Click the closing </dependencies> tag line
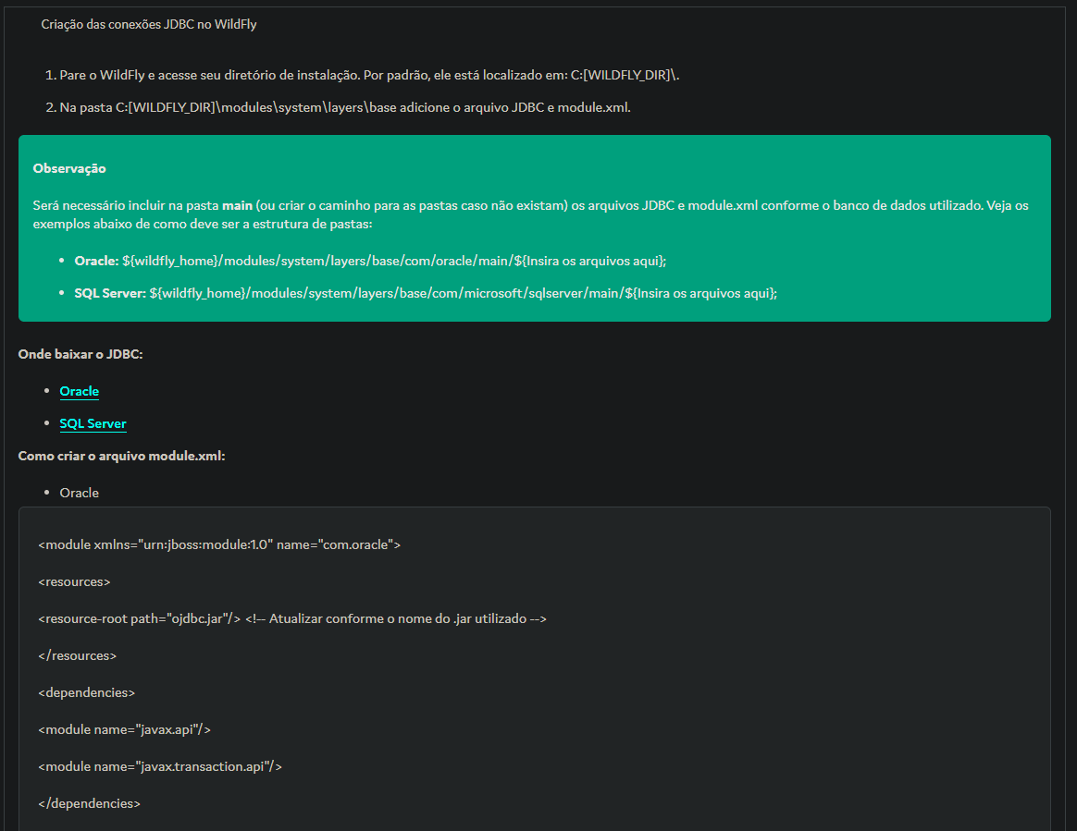Viewport: 1077px width, 831px height. click(x=90, y=803)
